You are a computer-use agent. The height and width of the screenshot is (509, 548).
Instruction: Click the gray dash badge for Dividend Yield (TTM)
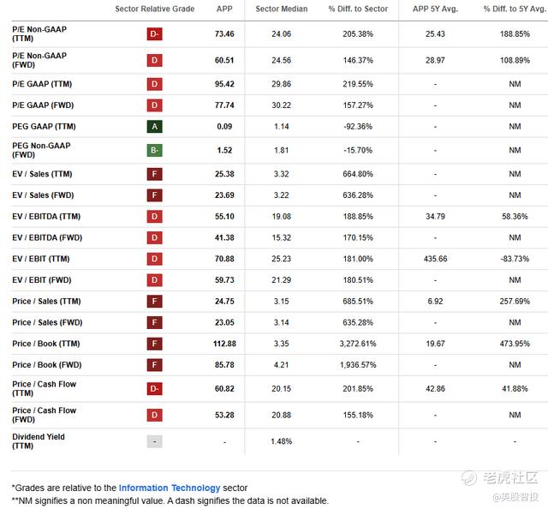[154, 441]
